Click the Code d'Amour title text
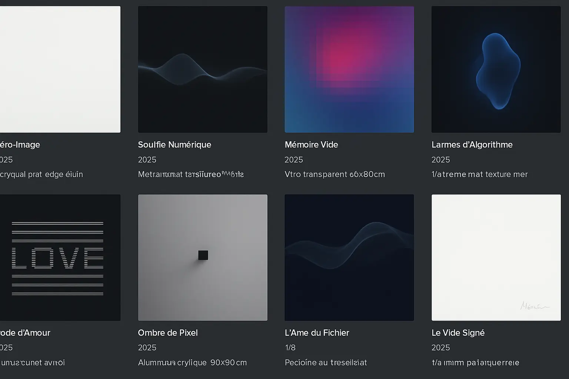This screenshot has height=379, width=569. (25, 333)
